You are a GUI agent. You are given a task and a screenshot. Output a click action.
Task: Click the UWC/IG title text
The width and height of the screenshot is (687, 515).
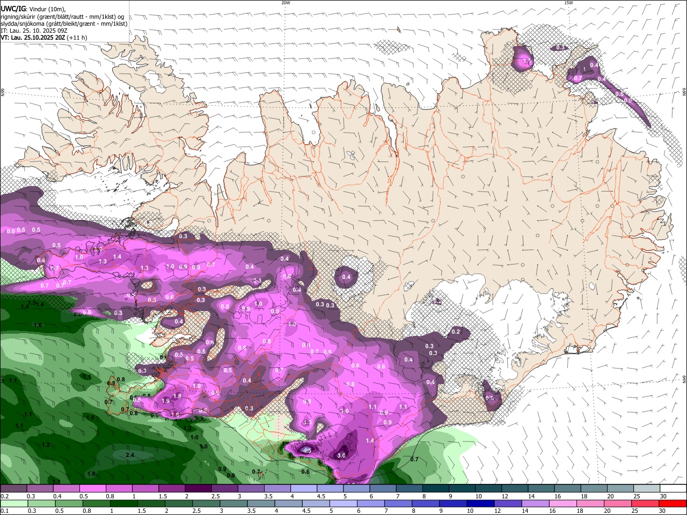pos(13,9)
